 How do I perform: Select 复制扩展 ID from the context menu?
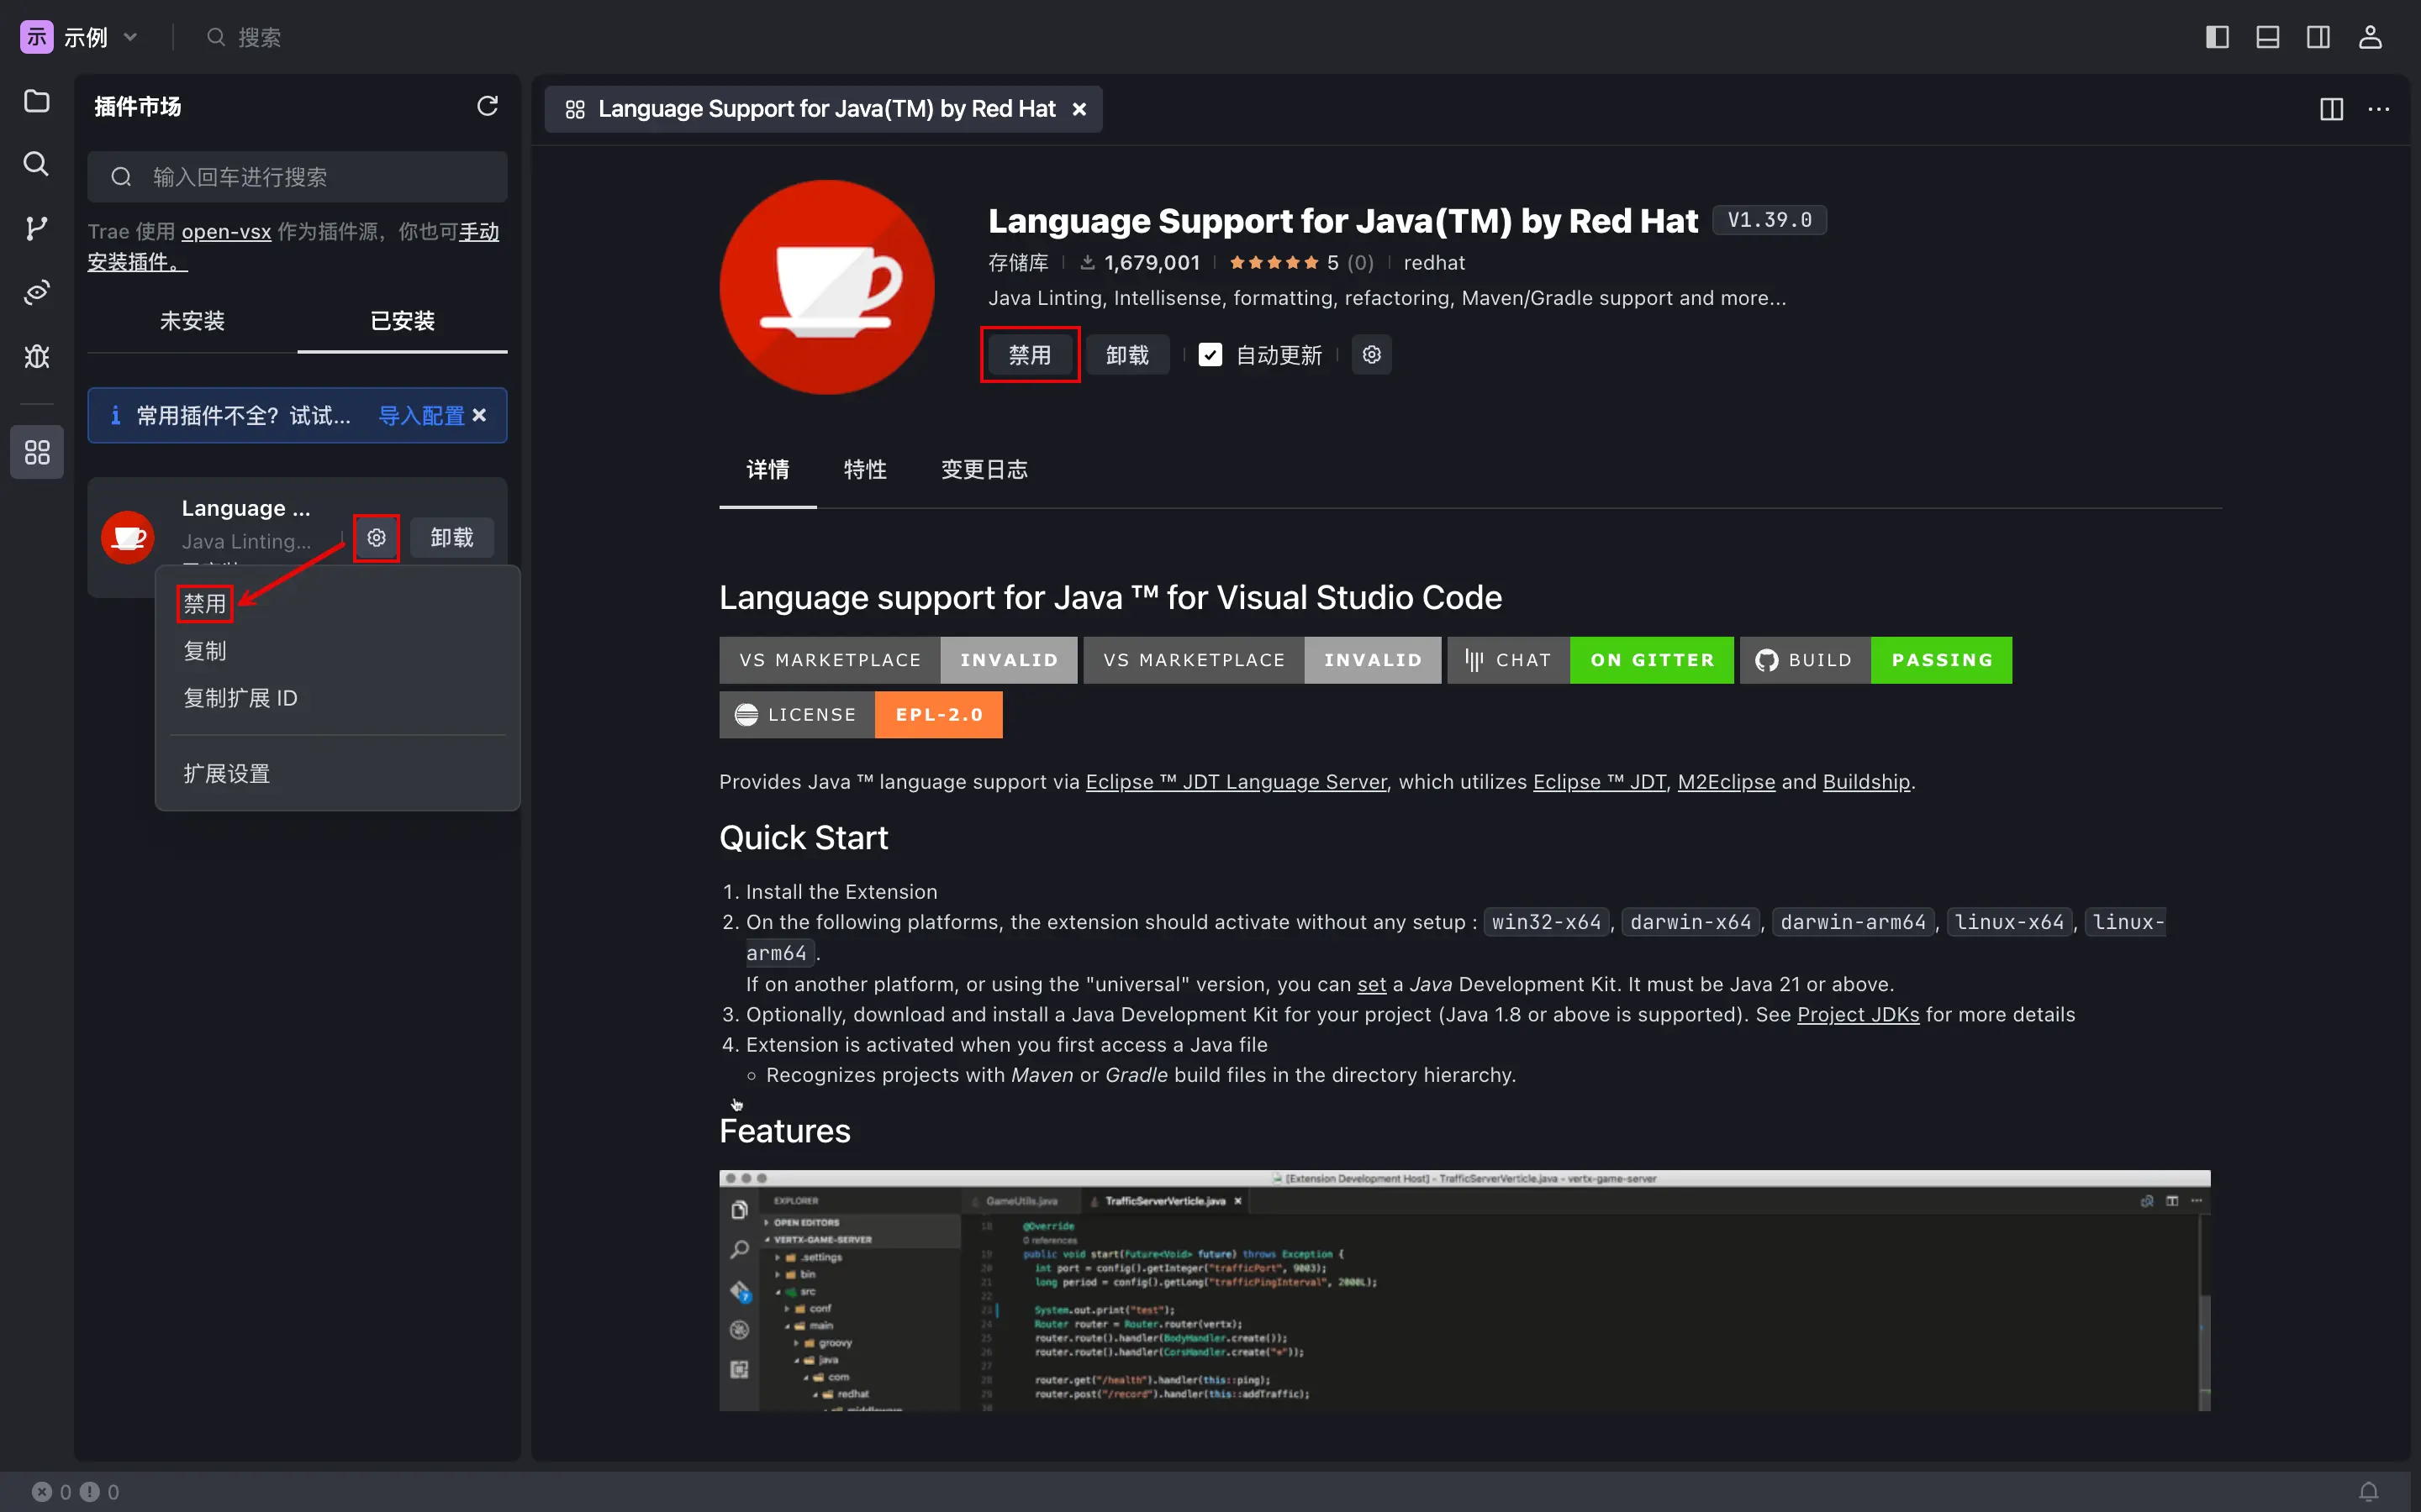click(x=240, y=698)
